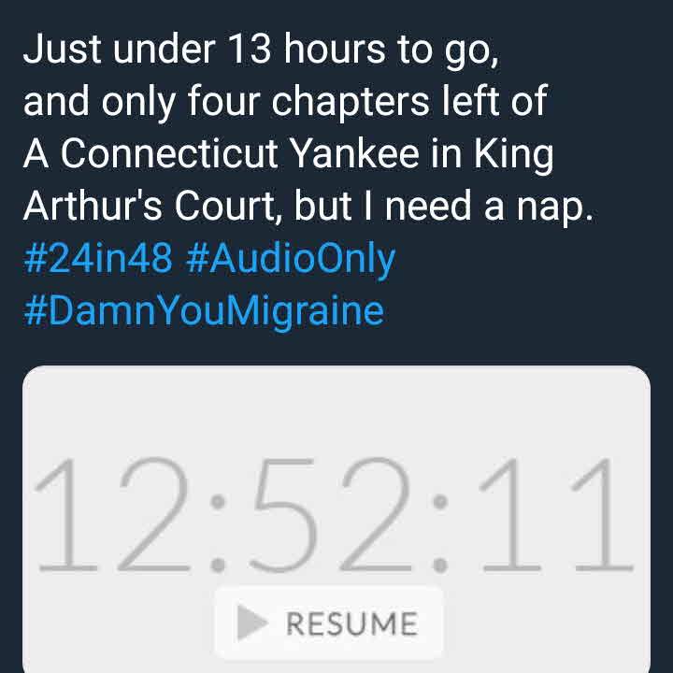The width and height of the screenshot is (673, 673).
Task: Tap the #DamnYouMigraine hashtag
Action: click(x=203, y=310)
